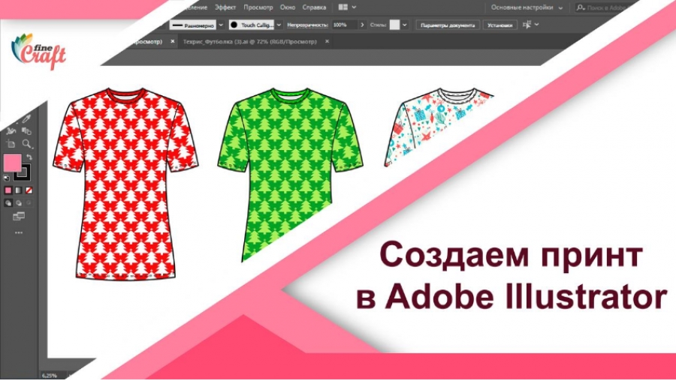Viewport: 676px width, 381px height.
Task: Click Установки button
Action: click(x=499, y=25)
